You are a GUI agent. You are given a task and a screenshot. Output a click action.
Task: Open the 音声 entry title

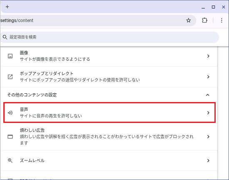[x=24, y=109]
